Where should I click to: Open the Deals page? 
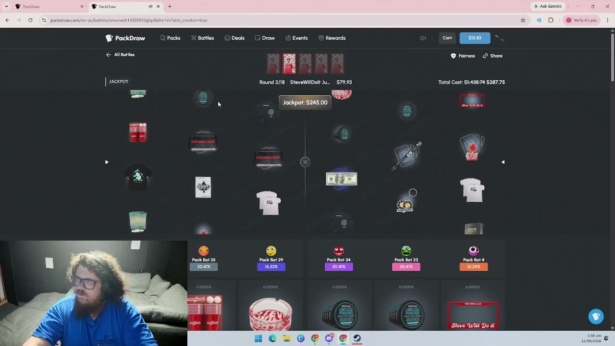(x=234, y=38)
